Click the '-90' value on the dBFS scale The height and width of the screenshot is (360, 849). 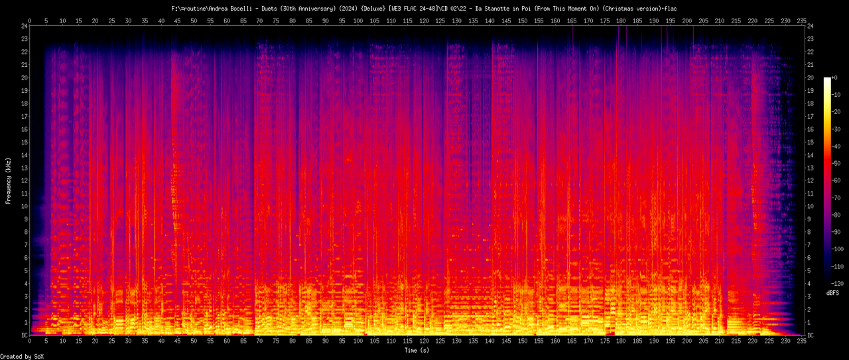coord(836,233)
